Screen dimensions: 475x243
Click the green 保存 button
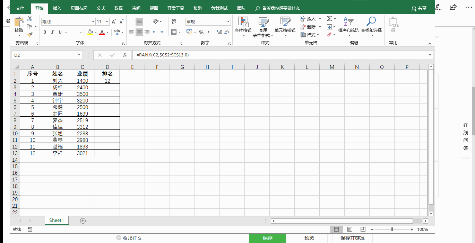[x=268, y=238]
